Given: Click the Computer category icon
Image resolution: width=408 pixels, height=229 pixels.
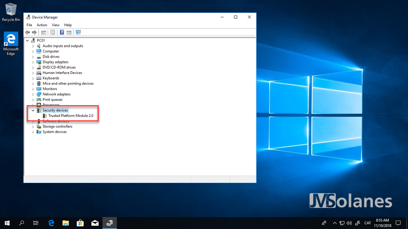Looking at the screenshot, I should tap(39, 51).
